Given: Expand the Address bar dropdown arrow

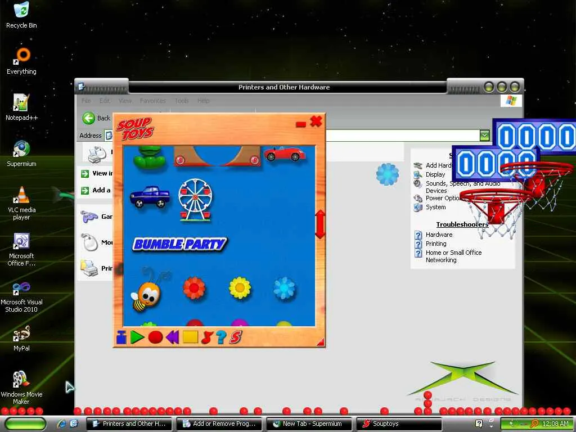Looking at the screenshot, I should coord(484,136).
